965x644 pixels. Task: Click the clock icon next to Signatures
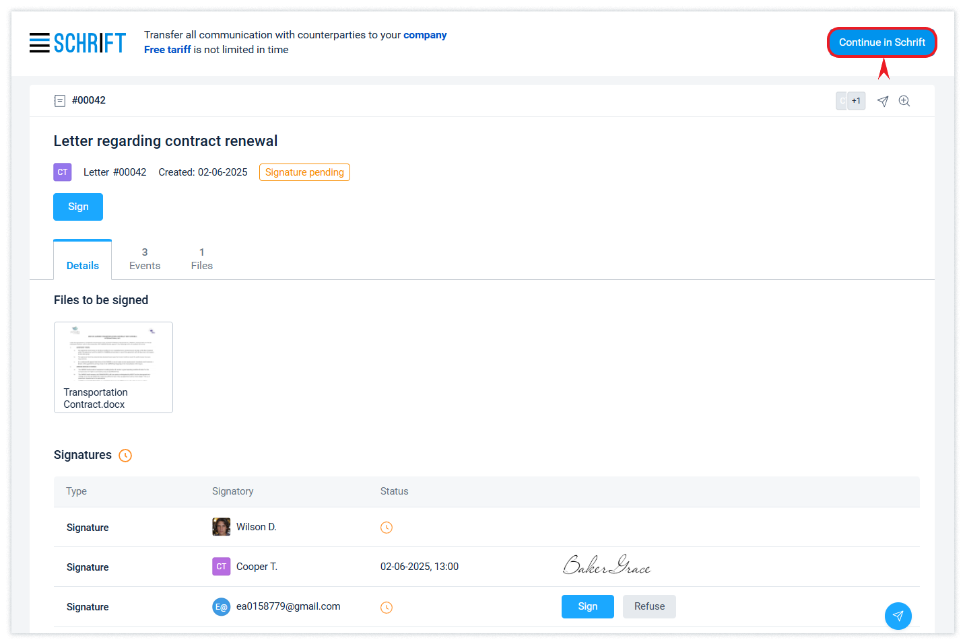pos(125,456)
